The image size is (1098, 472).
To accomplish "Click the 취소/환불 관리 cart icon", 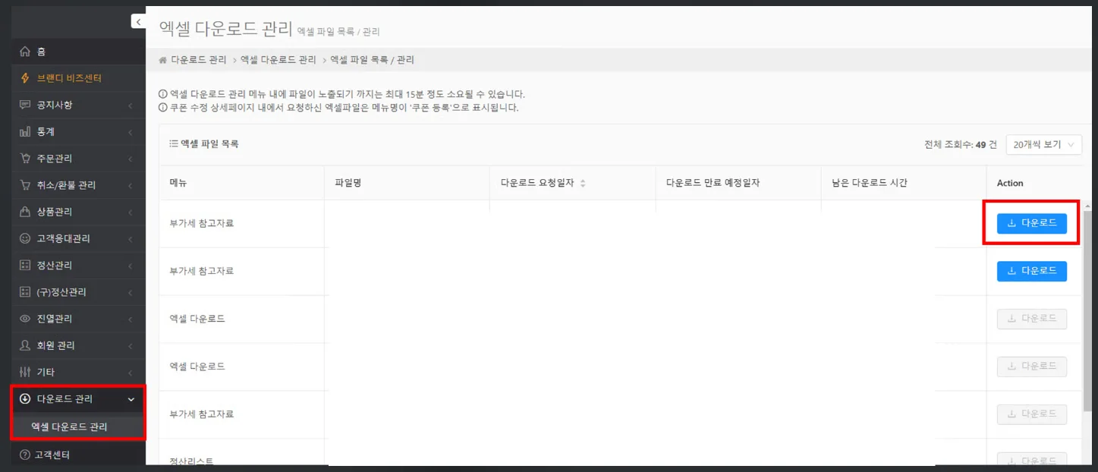I will coord(25,185).
